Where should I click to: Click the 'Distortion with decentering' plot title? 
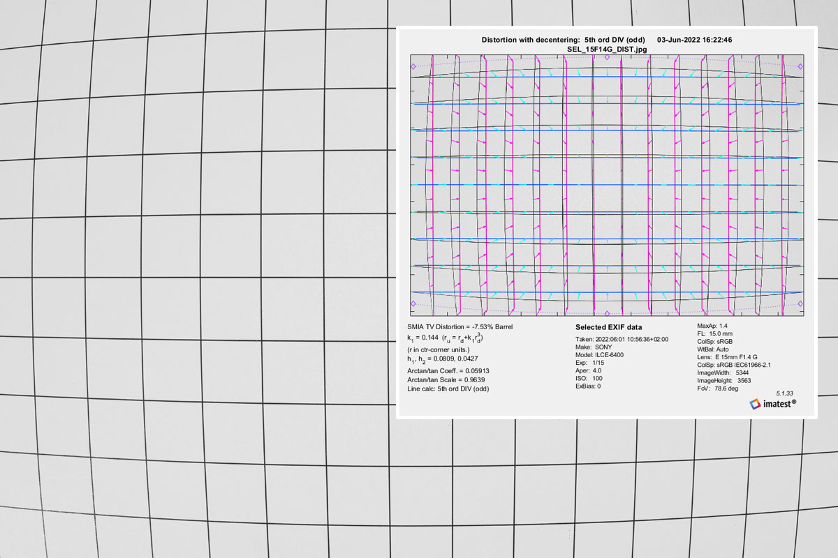(x=564, y=40)
